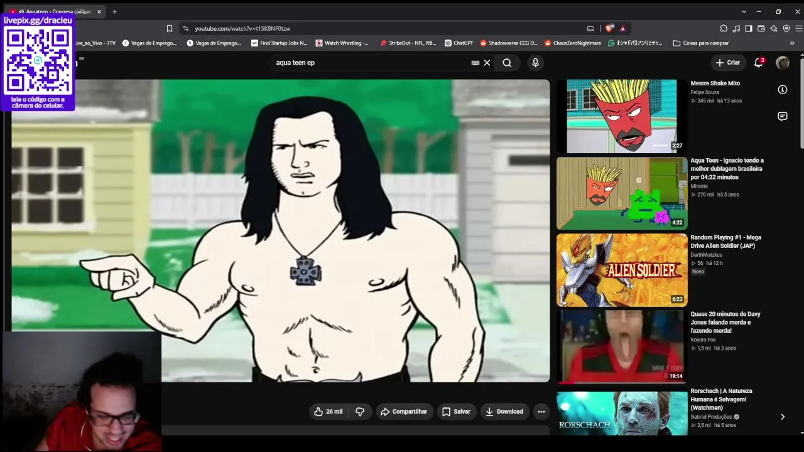Open browser extensions puzzle icon
804x452 pixels.
pyautogui.click(x=724, y=28)
